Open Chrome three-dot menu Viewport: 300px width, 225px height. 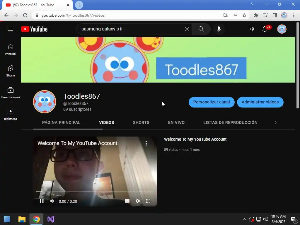(294, 15)
